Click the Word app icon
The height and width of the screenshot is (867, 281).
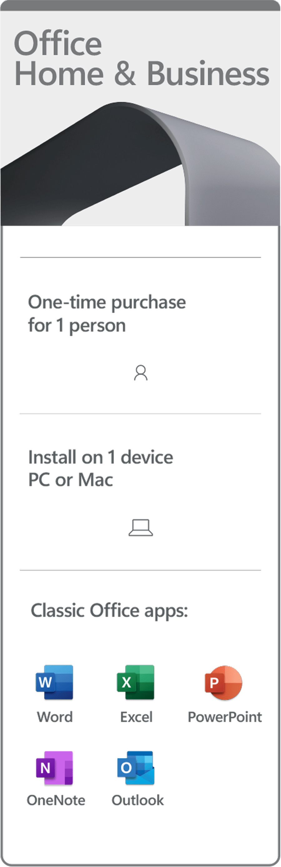point(54,682)
